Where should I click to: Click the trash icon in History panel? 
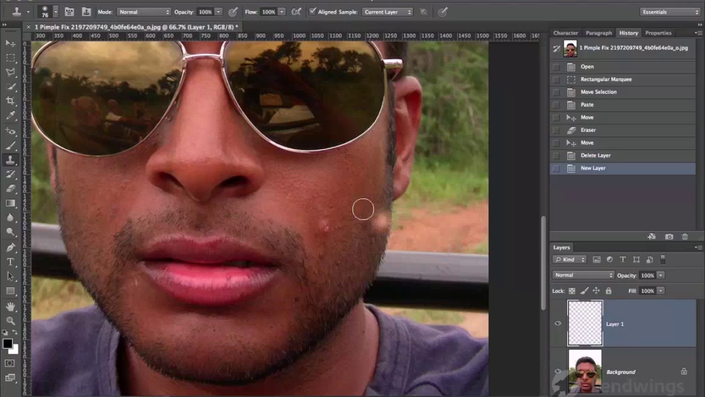(x=685, y=237)
